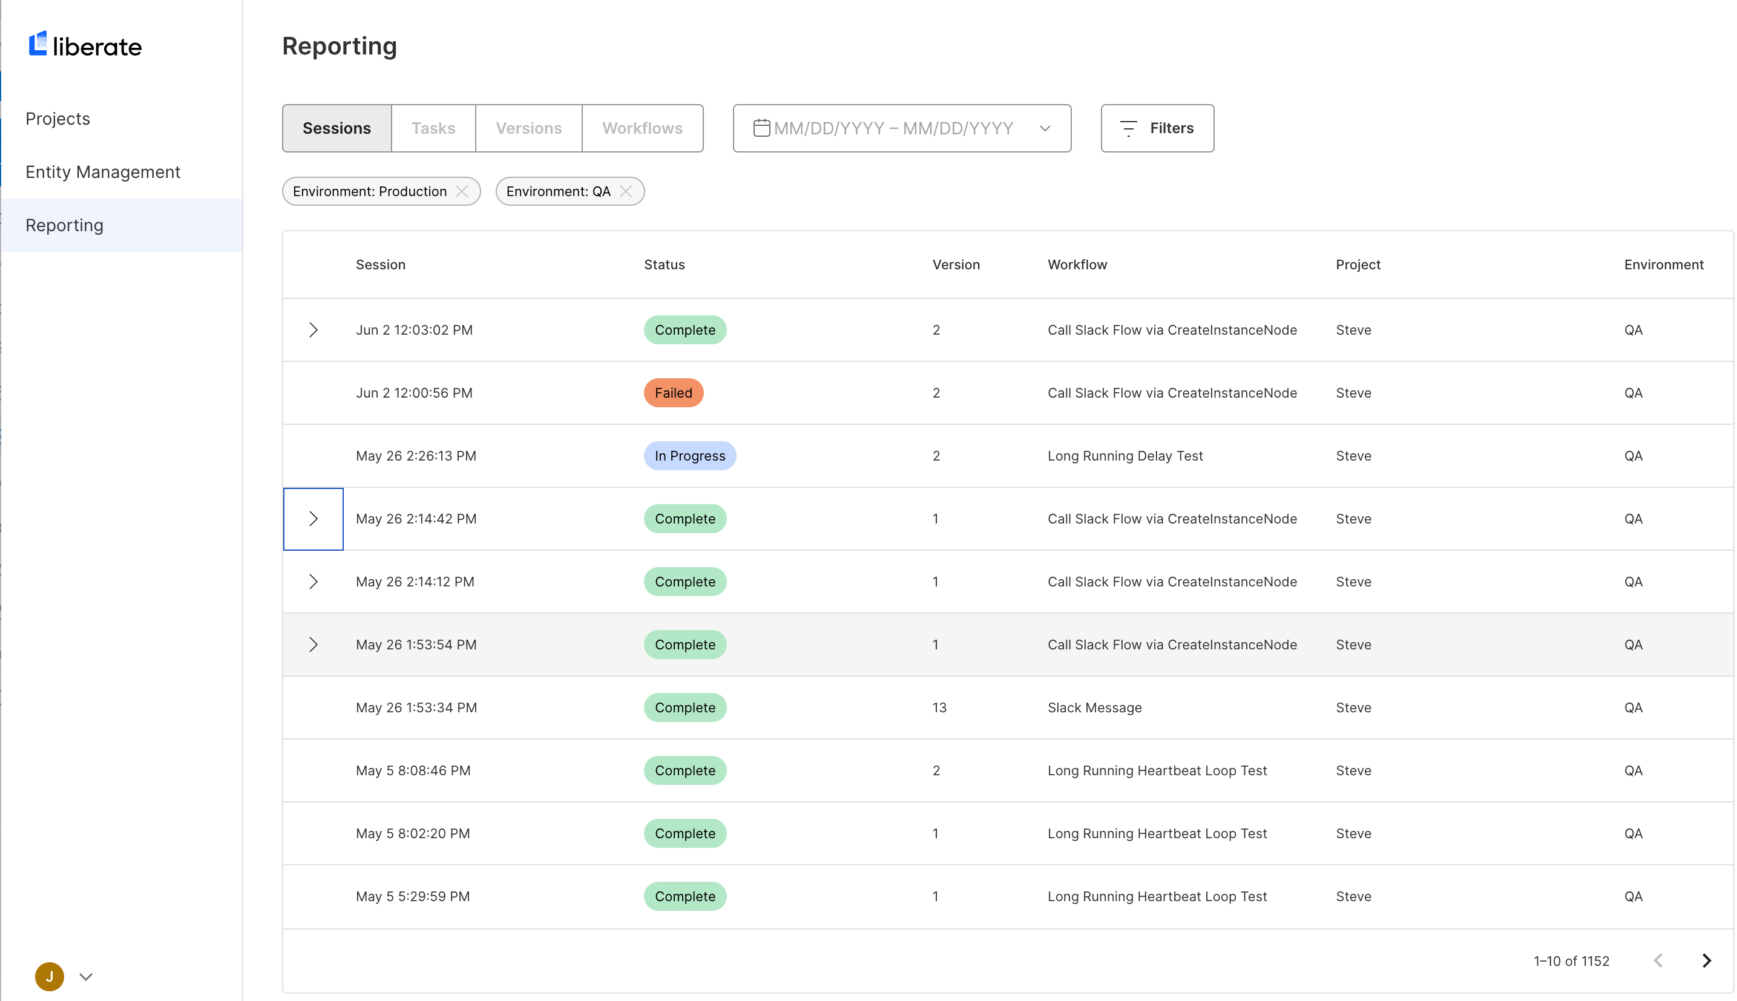Click the Liberate logo icon
Screen dimensions: 1737x1001
[x=38, y=44]
